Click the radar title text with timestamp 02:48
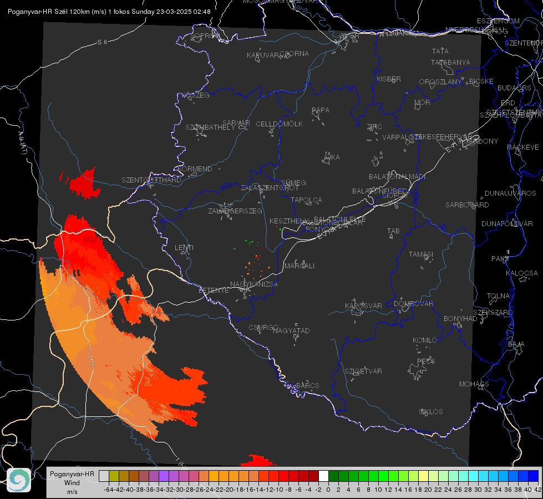The image size is (543, 499). pyautogui.click(x=109, y=12)
